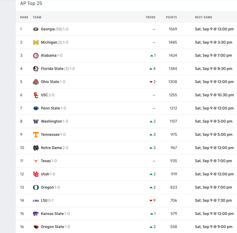Click the Penn State team logo
This screenshot has width=237, height=233.
coord(36,108)
